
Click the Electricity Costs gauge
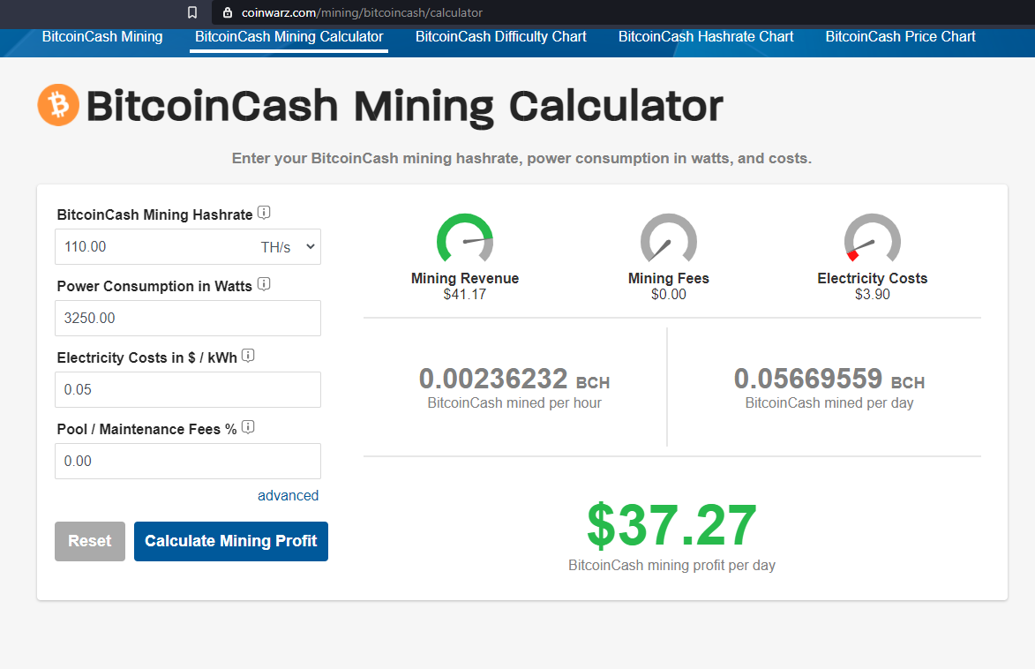pos(872,238)
